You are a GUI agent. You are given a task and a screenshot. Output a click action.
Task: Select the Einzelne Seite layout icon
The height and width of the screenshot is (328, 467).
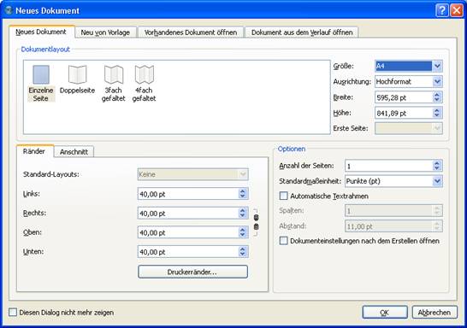point(41,74)
